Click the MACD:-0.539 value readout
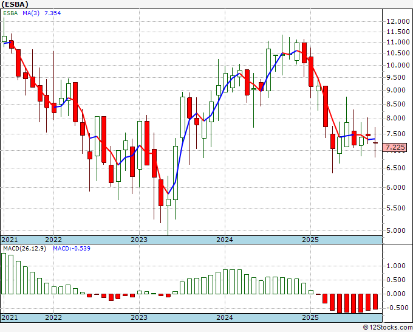Screen dimensions: 413x332 (x=72, y=249)
